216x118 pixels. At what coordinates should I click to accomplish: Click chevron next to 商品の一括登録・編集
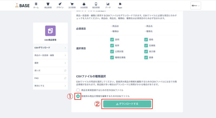pyautogui.click(x=65, y=55)
